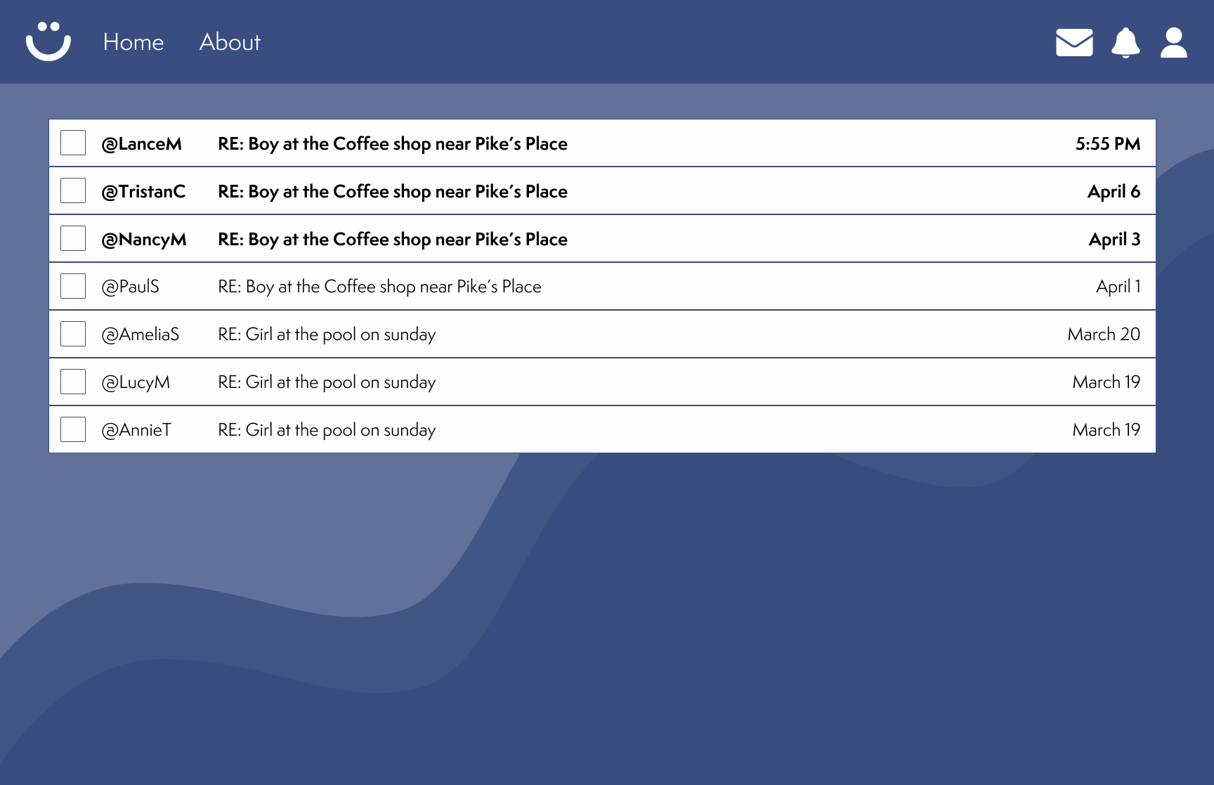The width and height of the screenshot is (1214, 785).
Task: Click the smiley face logo
Action: click(x=48, y=41)
